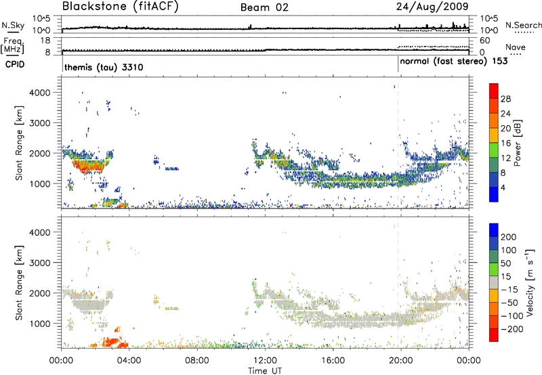This screenshot has width=542, height=375.
Task: Click the 'themis (tau) 3310' CPID text
Action: [104, 67]
